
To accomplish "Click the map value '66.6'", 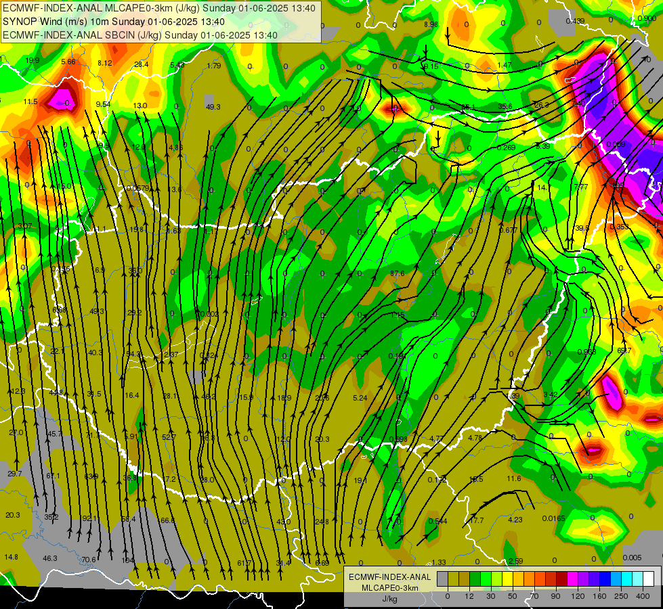I will pyautogui.click(x=167, y=520).
